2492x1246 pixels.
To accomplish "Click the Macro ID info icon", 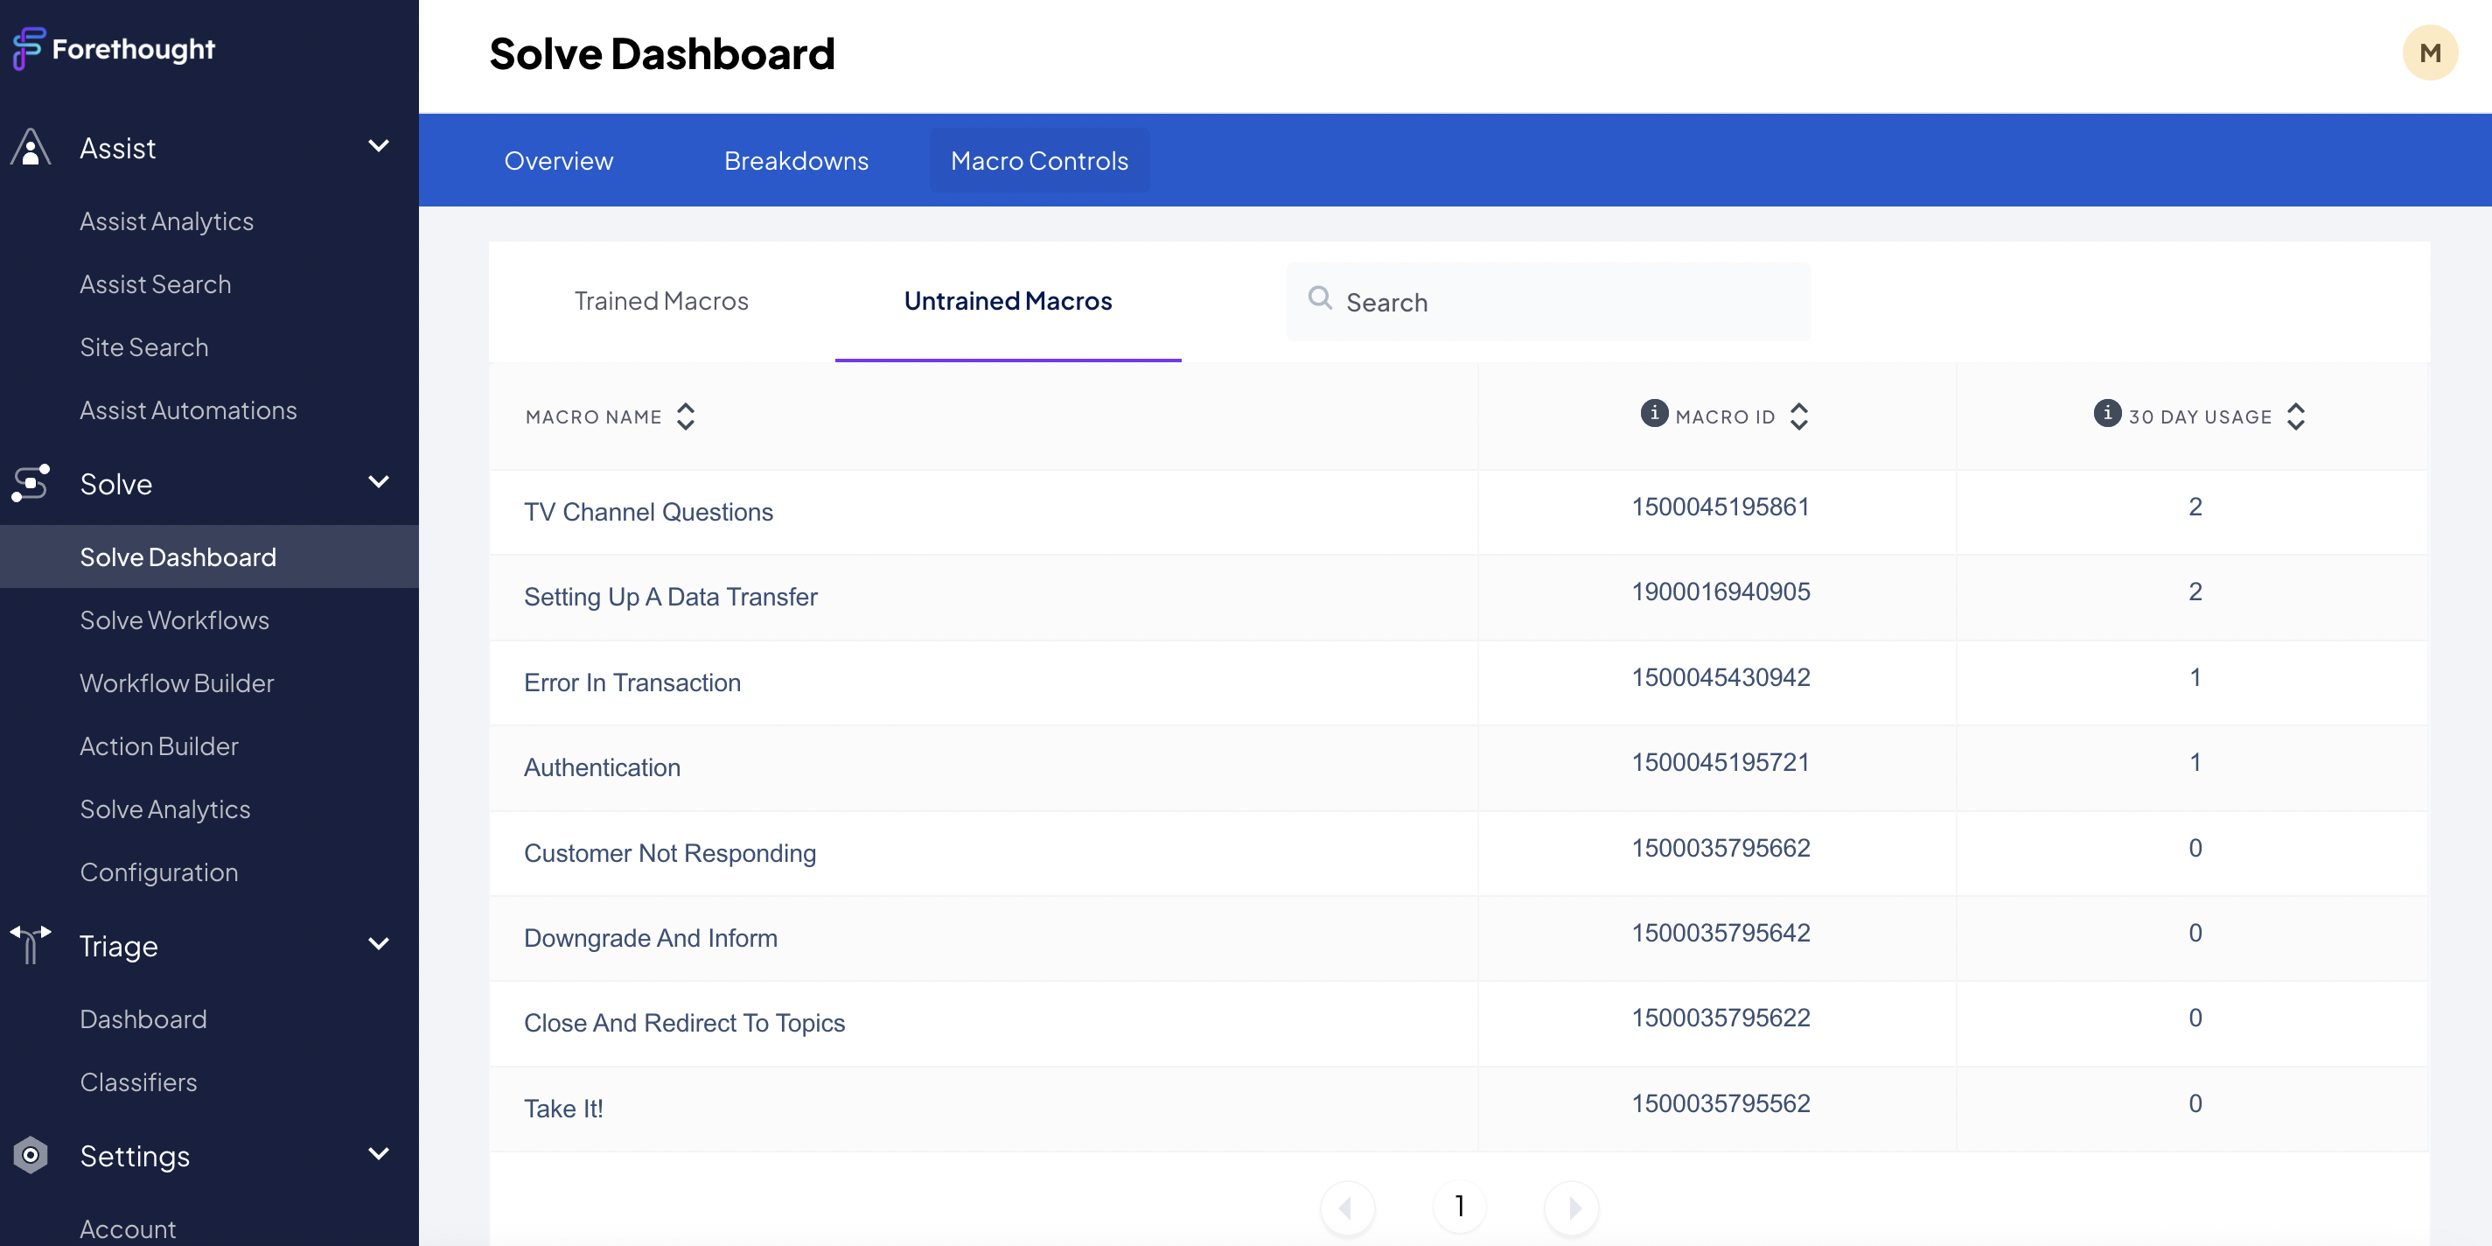I will pyautogui.click(x=1654, y=413).
